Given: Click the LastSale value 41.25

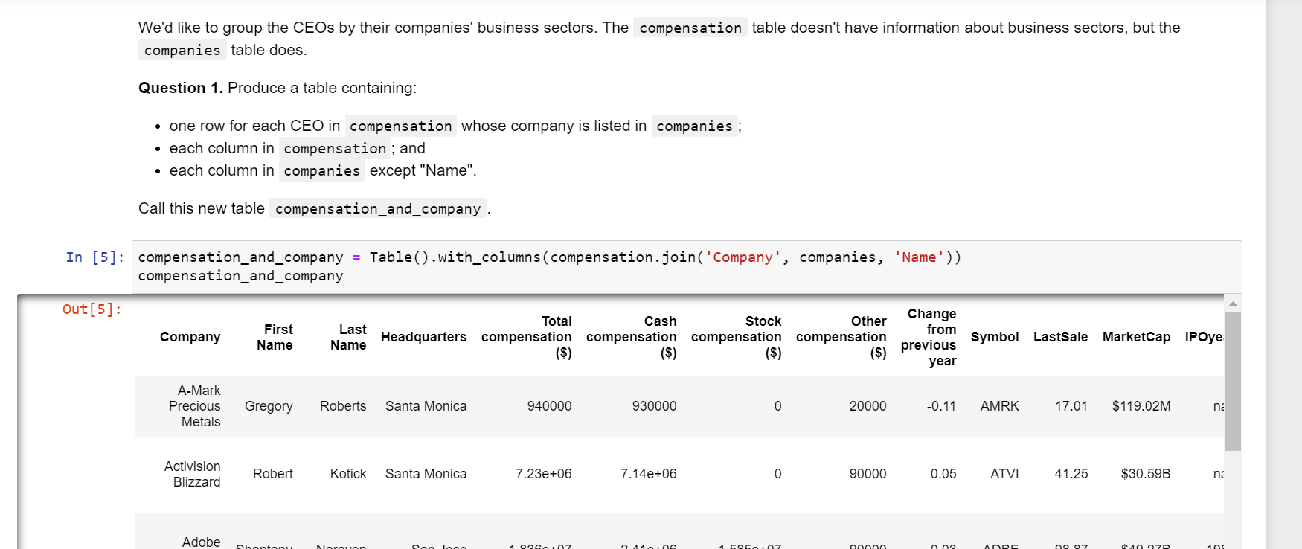Looking at the screenshot, I should coord(1071,474).
